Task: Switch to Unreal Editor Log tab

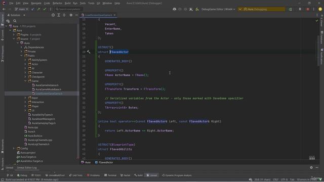Action: [x=27, y=168]
